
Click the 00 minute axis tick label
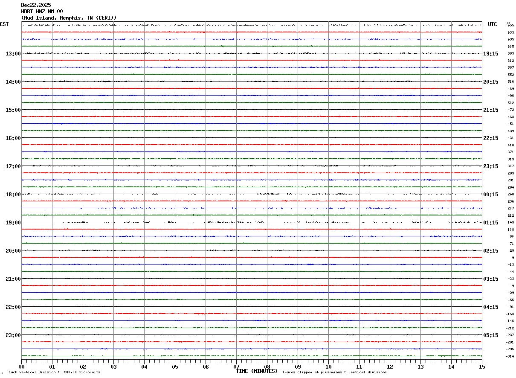[x=22, y=366]
